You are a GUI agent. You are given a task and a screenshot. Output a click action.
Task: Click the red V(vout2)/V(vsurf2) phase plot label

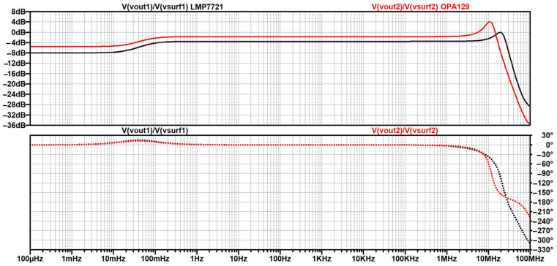tap(405, 130)
